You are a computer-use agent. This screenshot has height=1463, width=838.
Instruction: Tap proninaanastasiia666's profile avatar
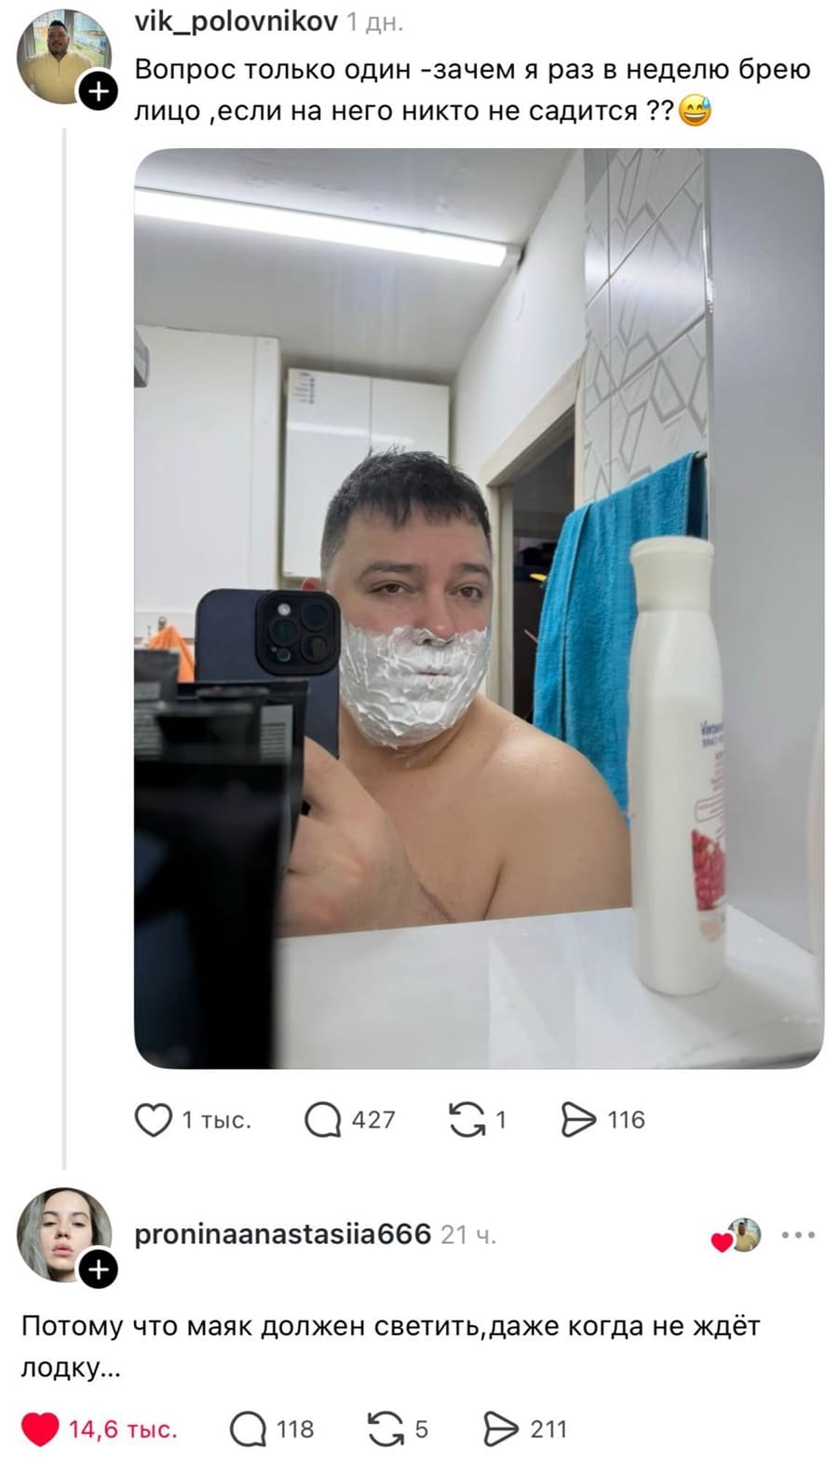(63, 1234)
